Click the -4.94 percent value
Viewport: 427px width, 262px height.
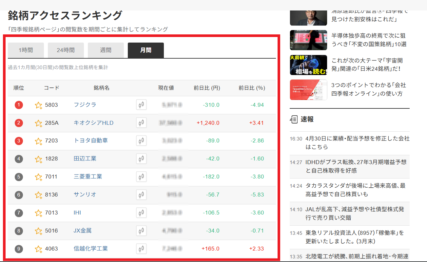[257, 105]
